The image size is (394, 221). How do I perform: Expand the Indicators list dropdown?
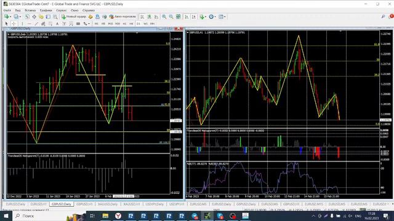click(x=206, y=17)
